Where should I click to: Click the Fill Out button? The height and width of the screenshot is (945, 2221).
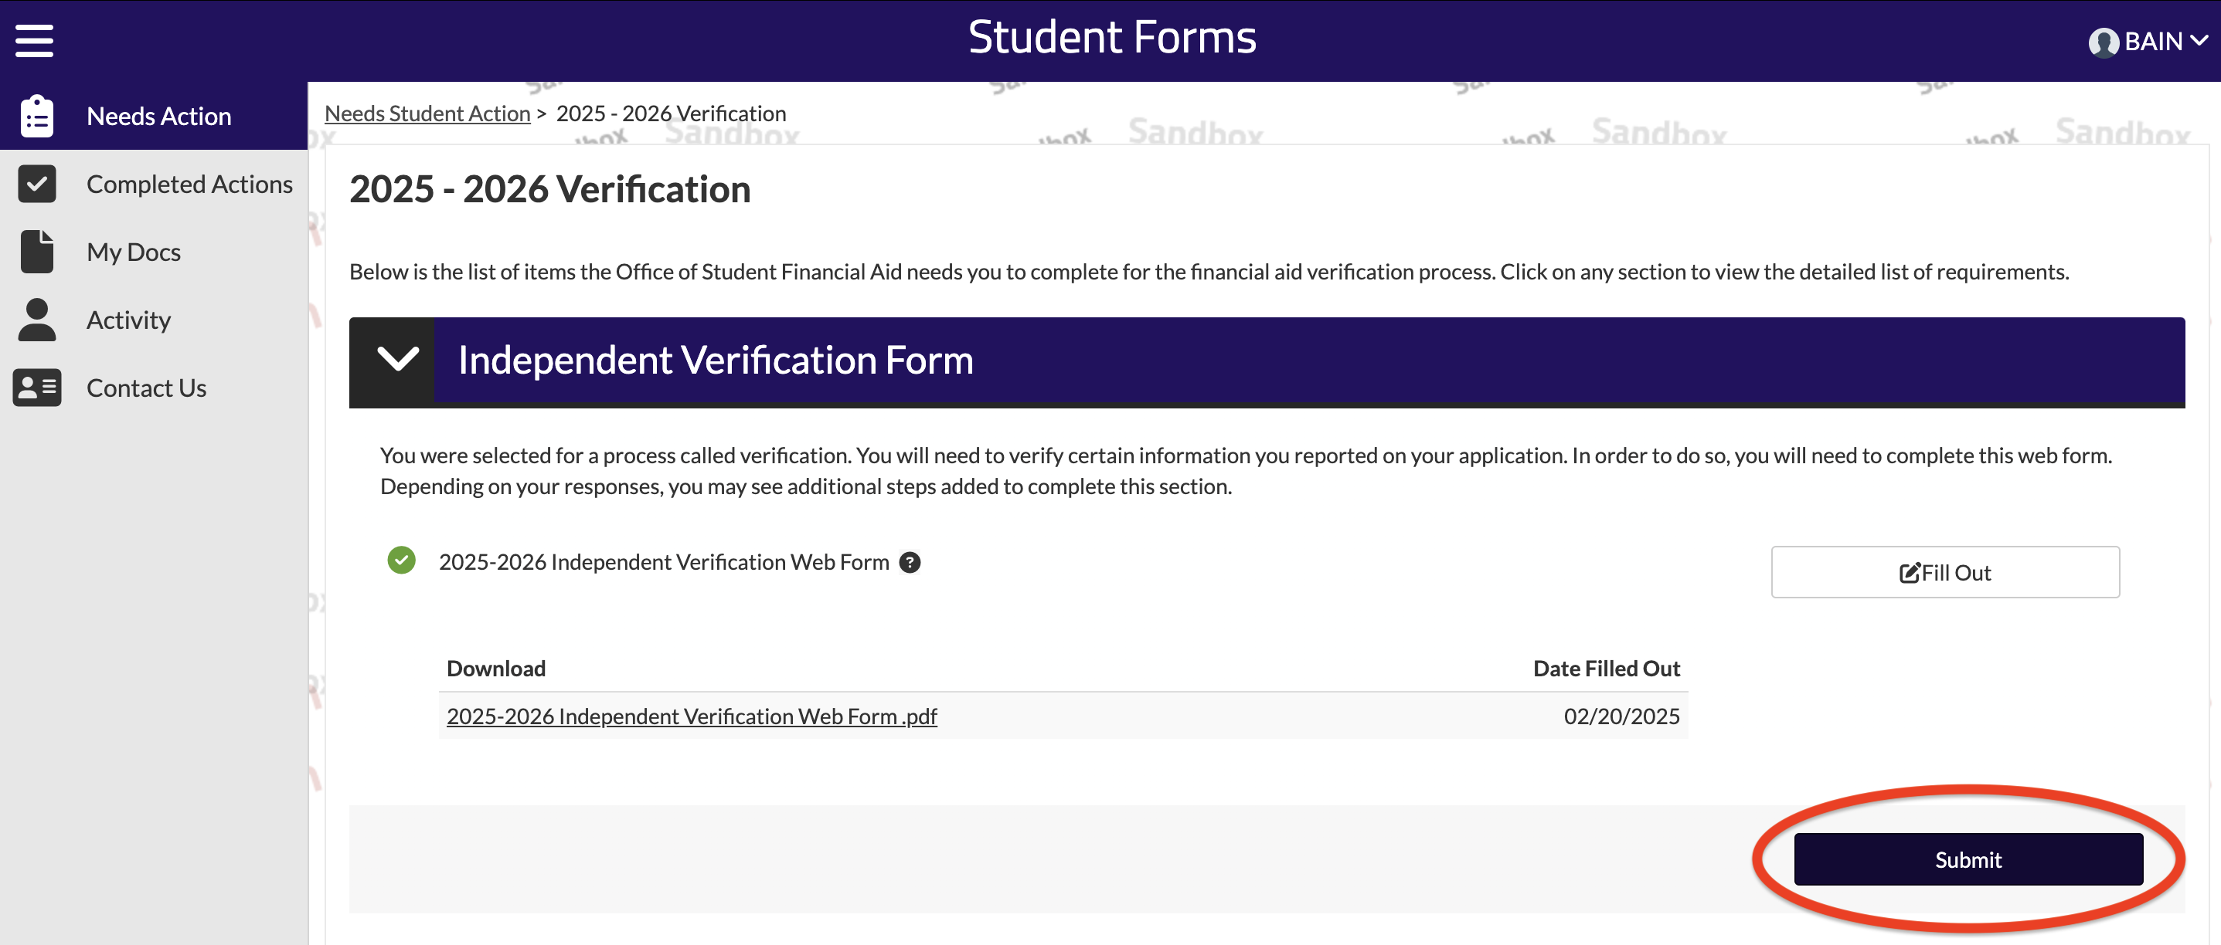[x=1944, y=572]
